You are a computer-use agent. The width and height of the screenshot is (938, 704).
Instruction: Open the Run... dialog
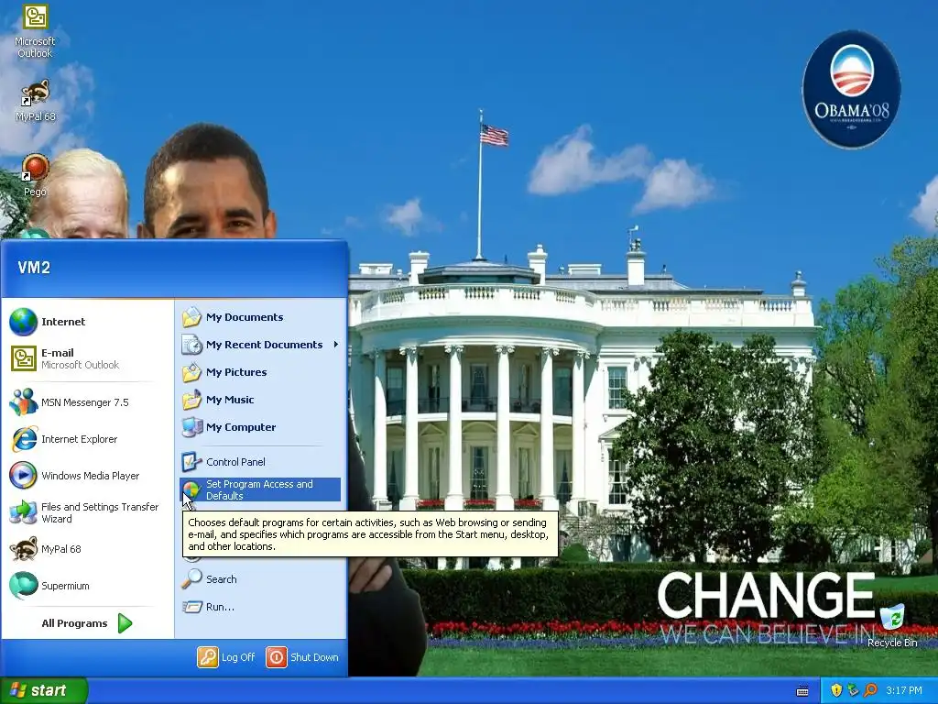point(261,607)
